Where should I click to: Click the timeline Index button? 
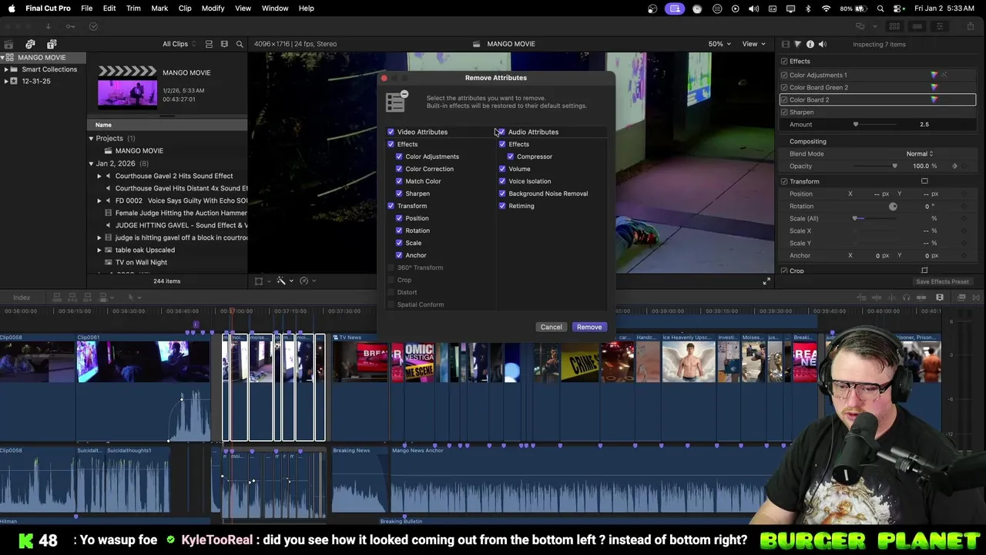point(22,298)
